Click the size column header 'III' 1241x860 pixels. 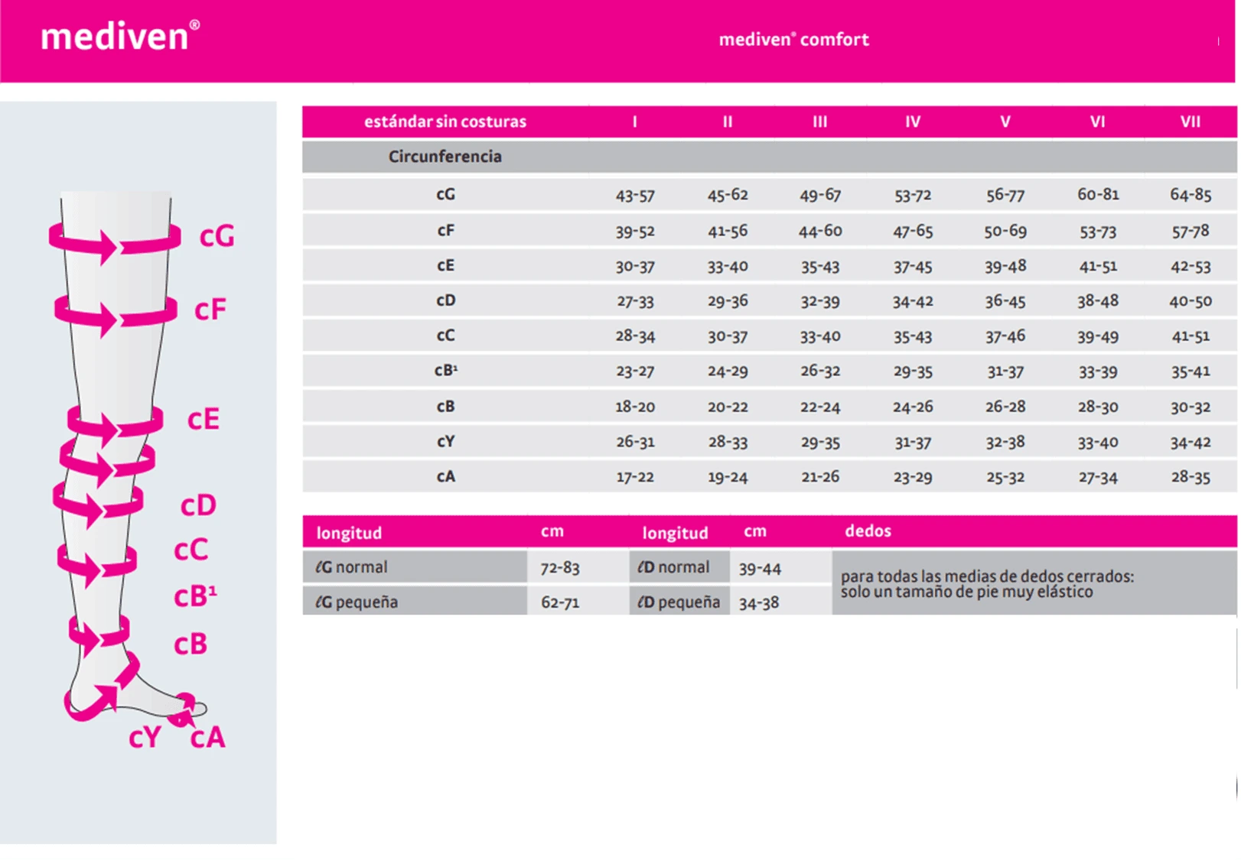tap(820, 122)
